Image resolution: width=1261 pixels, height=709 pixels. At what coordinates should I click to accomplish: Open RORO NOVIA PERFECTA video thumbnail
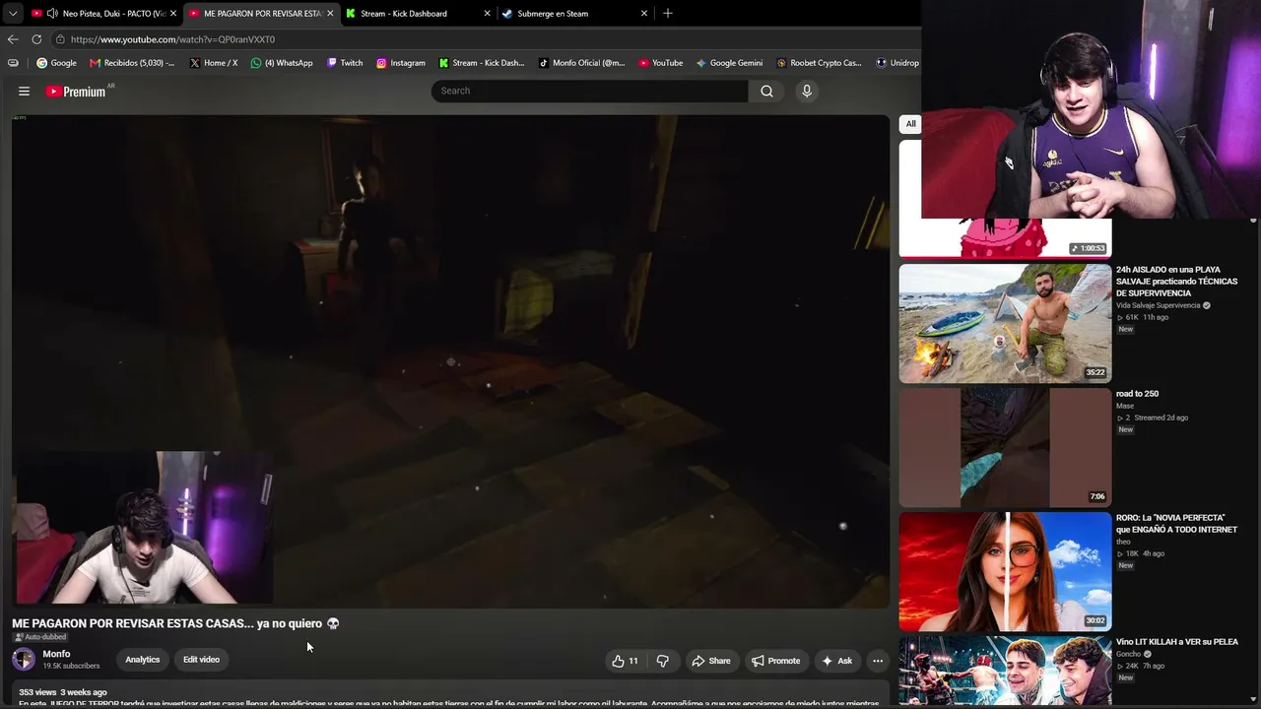1005,571
